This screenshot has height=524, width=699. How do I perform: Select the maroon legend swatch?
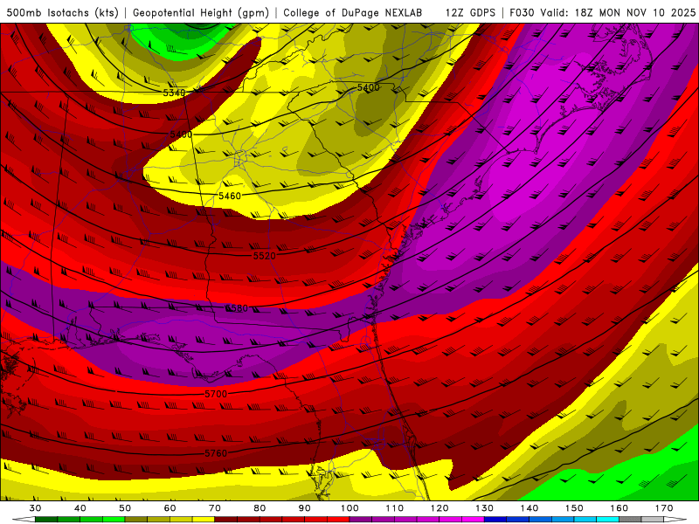click(x=226, y=520)
